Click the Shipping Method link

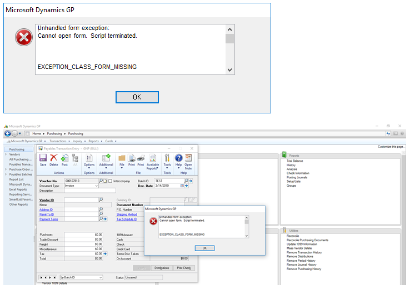pos(127,214)
